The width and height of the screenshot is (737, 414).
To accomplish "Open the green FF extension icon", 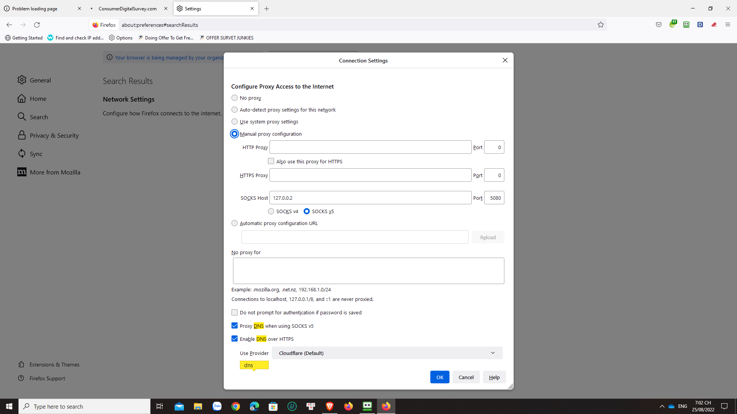I will click(x=673, y=24).
